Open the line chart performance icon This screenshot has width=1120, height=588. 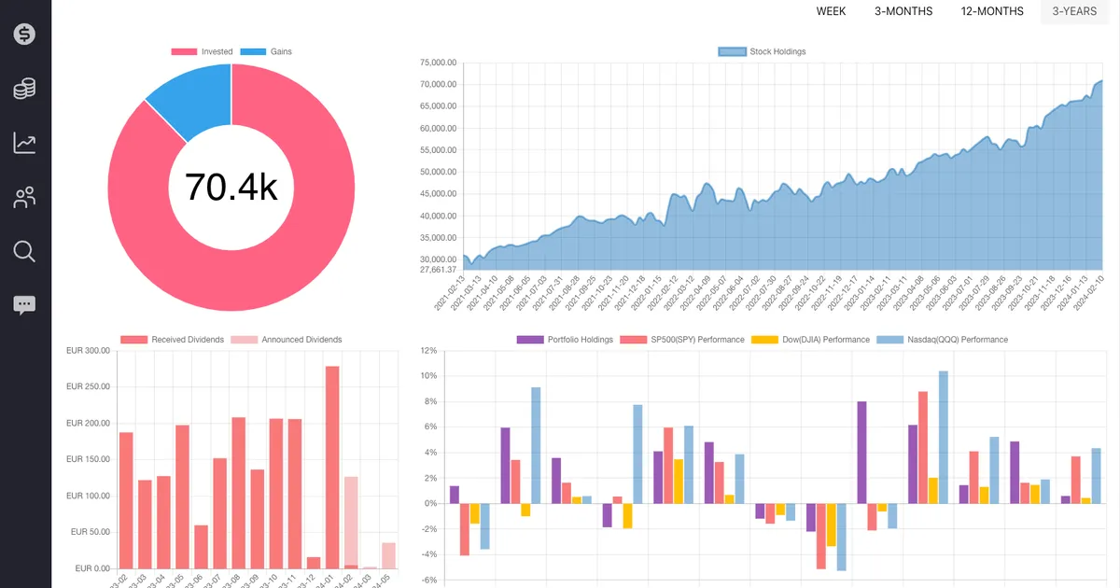(25, 143)
